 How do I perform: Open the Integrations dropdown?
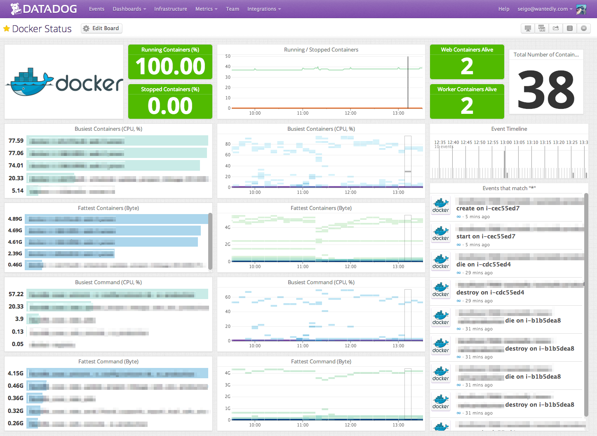coord(261,9)
